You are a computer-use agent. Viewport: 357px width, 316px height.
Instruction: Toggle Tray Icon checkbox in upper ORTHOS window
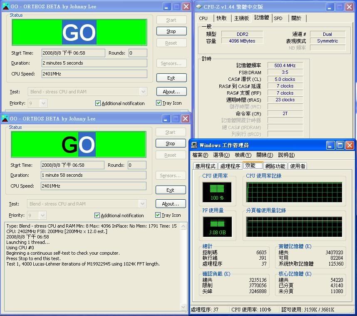pos(159,103)
